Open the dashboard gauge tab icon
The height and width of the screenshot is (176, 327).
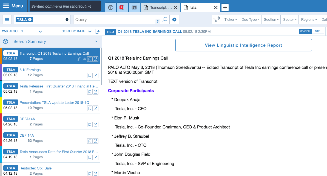coord(111,7)
